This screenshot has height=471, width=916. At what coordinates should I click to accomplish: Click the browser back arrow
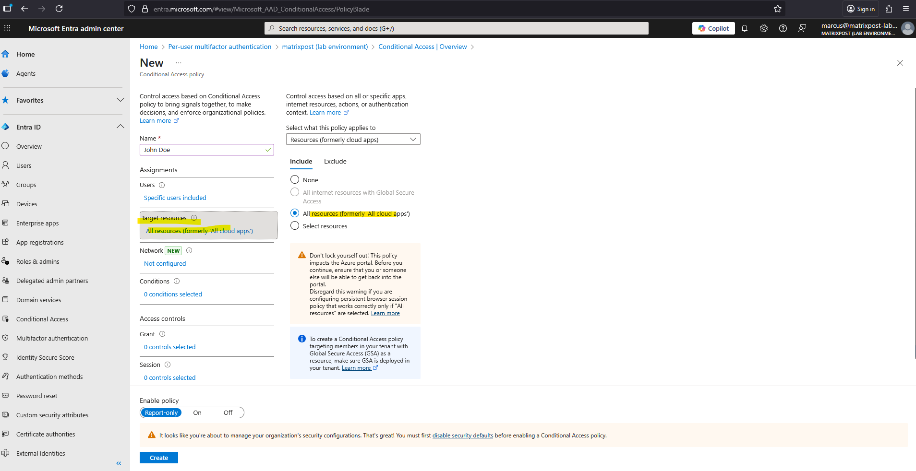[24, 9]
